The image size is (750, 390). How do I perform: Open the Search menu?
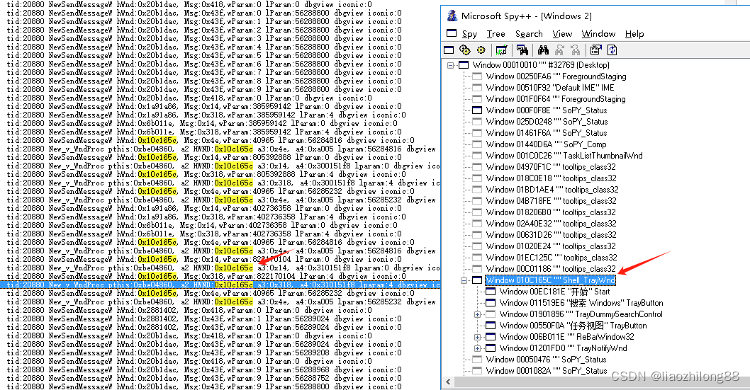pyautogui.click(x=529, y=34)
